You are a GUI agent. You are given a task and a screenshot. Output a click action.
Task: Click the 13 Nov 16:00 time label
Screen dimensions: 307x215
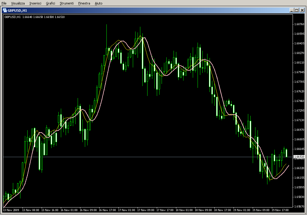click(x=50, y=210)
